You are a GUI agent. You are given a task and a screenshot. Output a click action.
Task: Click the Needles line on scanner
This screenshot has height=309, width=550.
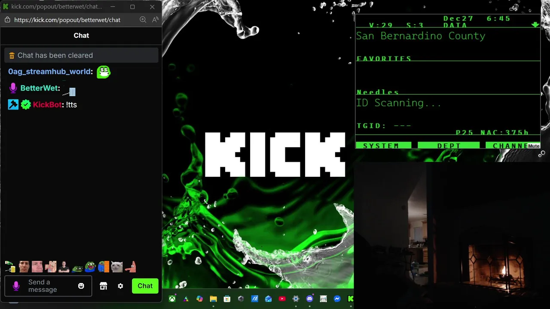378,92
